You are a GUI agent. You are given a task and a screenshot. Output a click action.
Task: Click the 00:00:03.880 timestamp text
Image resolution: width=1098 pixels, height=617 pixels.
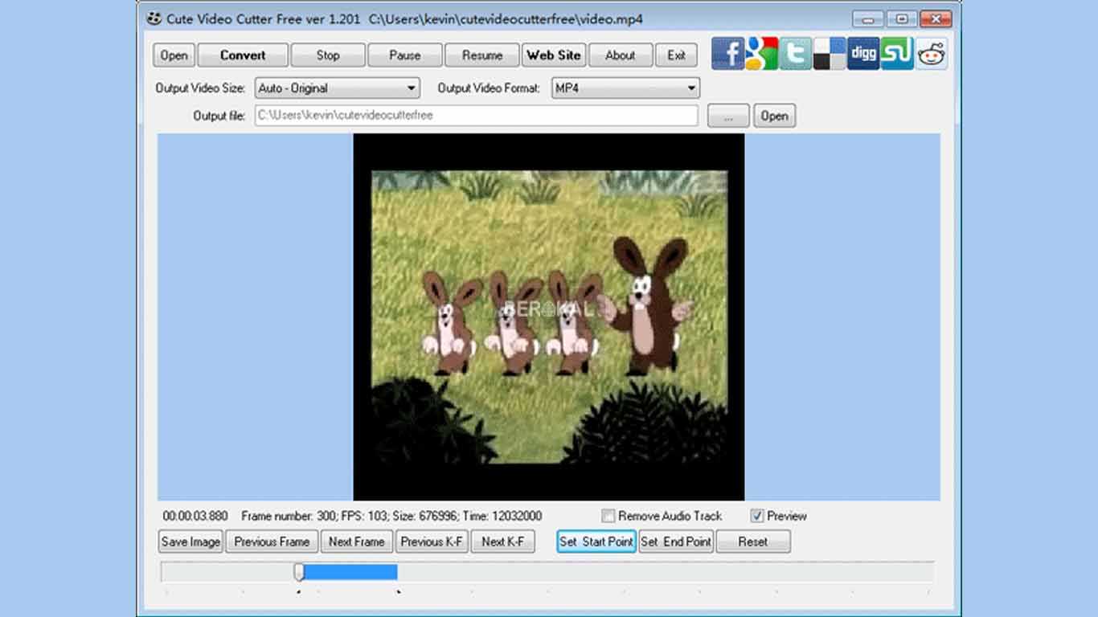click(195, 516)
